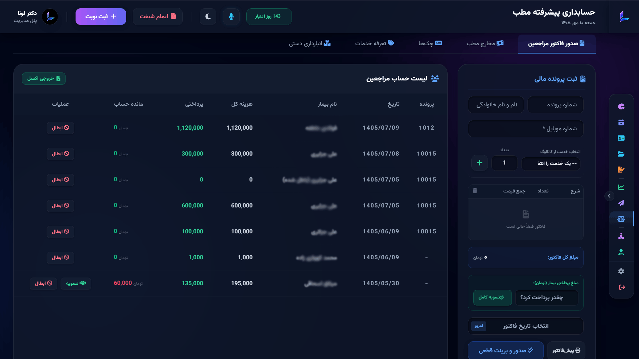Click the امروز today button
The height and width of the screenshot is (359, 639).
479,326
